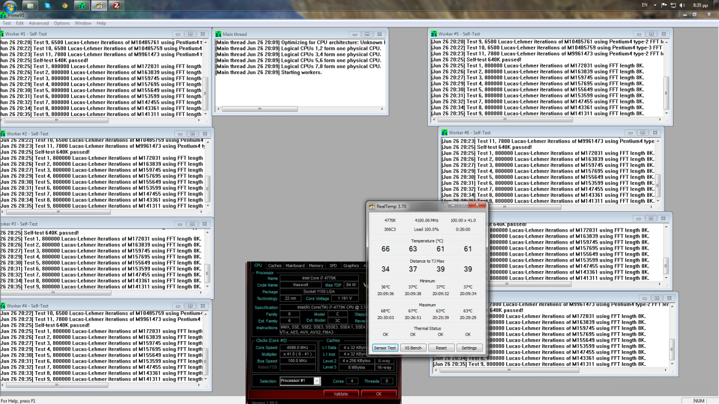Click the Core Voltage 1.191 V value
Image resolution: width=719 pixels, height=404 pixels.
(345, 298)
